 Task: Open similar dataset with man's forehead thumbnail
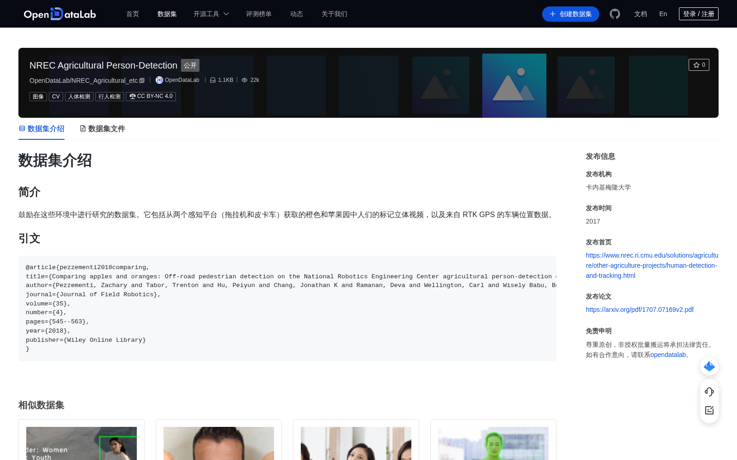[x=219, y=443]
